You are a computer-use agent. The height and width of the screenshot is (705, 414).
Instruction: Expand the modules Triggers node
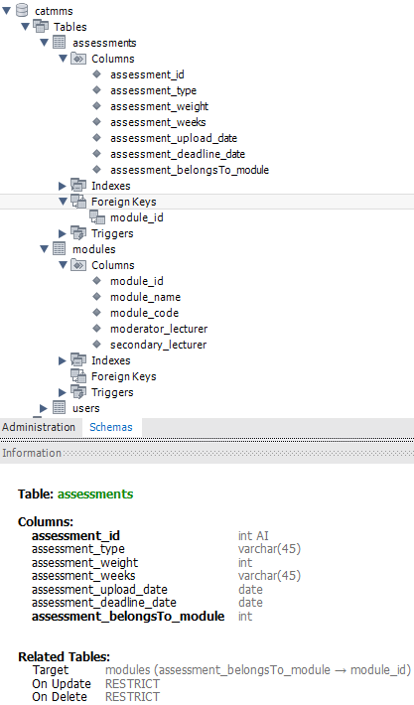(63, 392)
